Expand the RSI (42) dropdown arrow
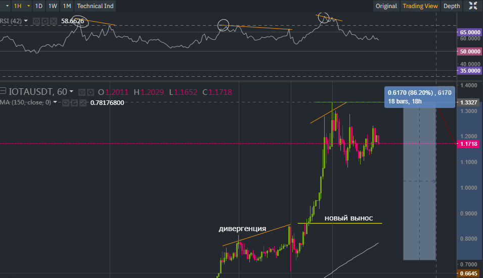This screenshot has width=483, height=278. [26, 21]
